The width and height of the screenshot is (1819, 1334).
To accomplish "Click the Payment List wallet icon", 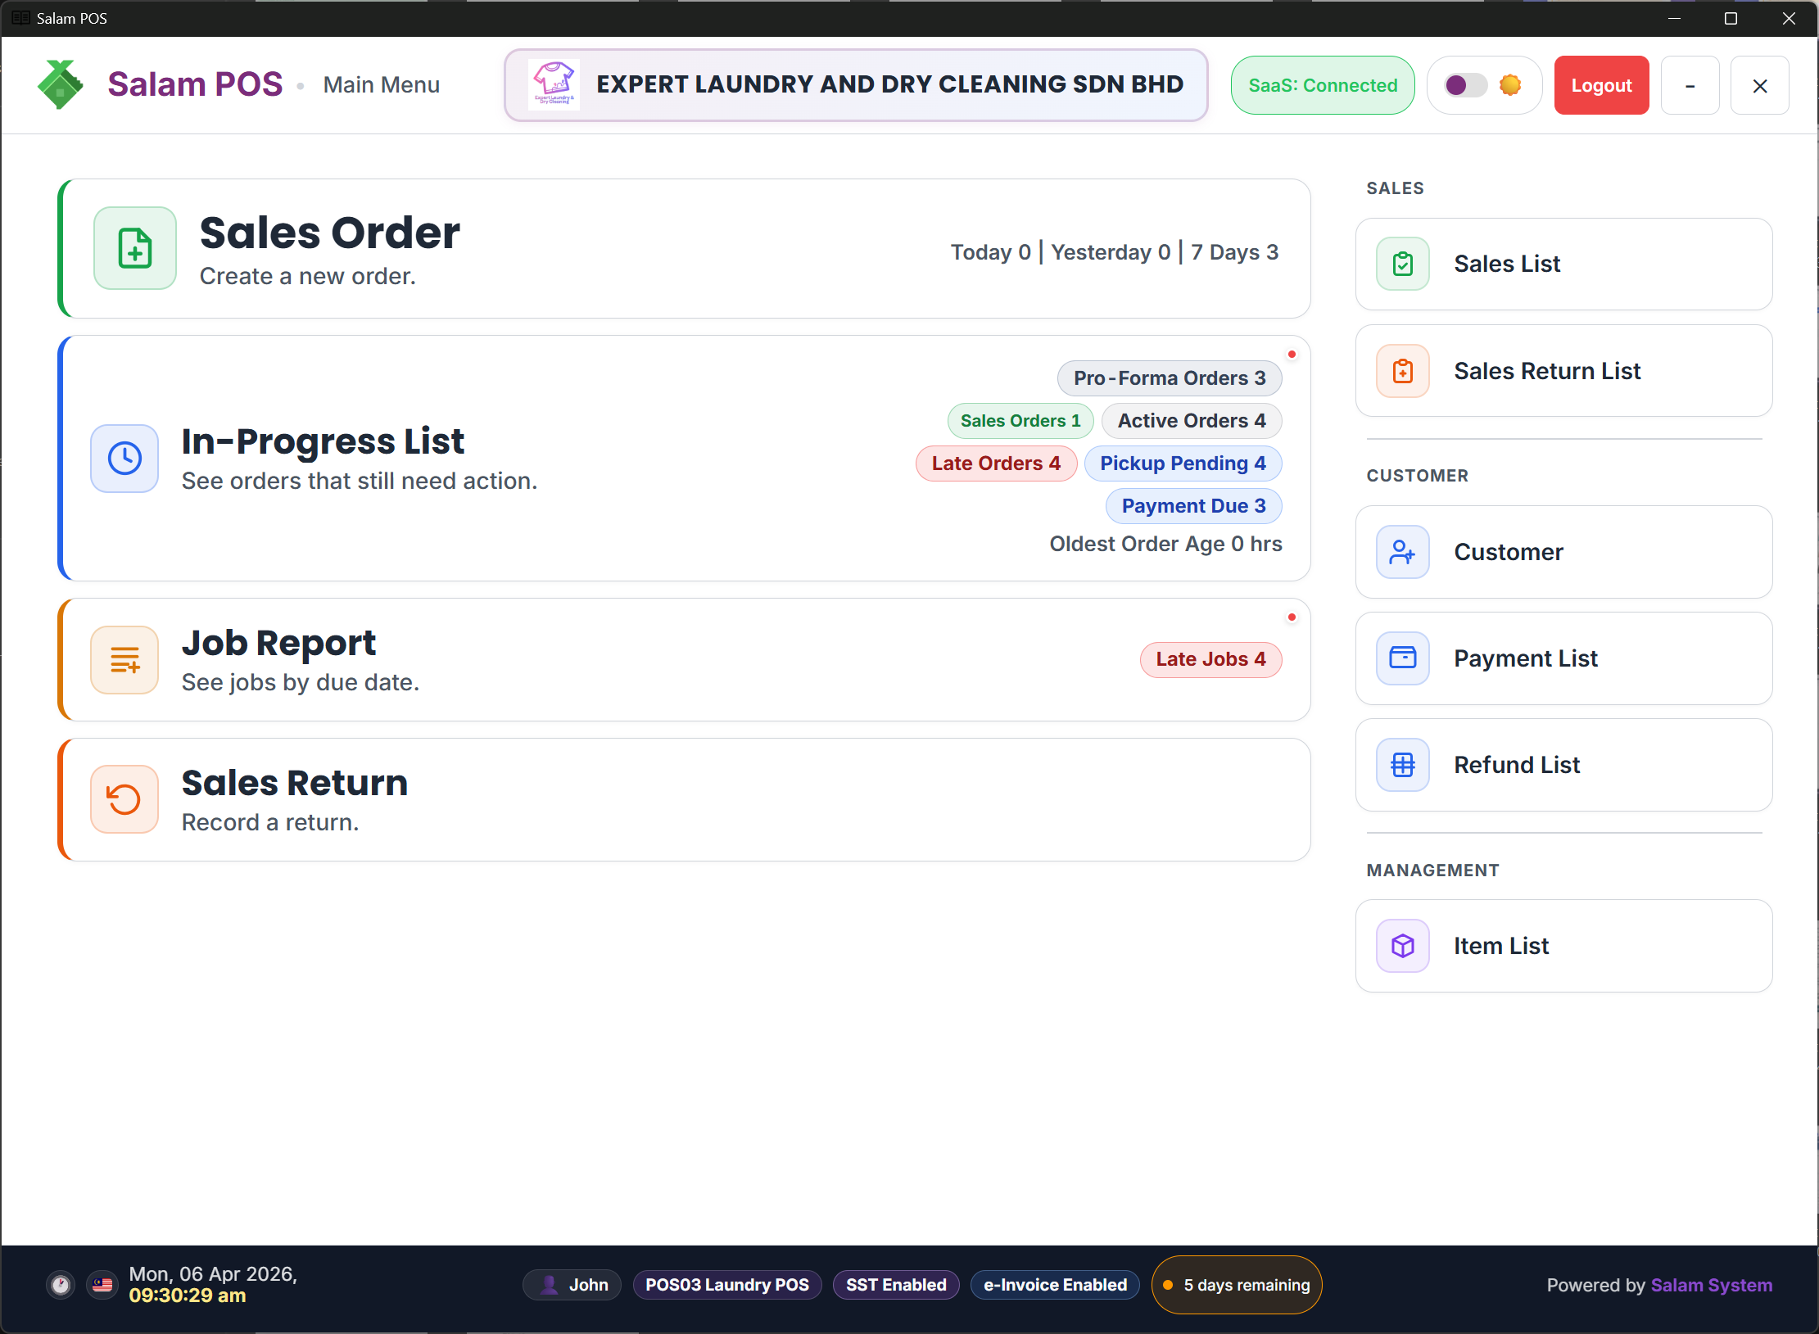I will point(1403,658).
